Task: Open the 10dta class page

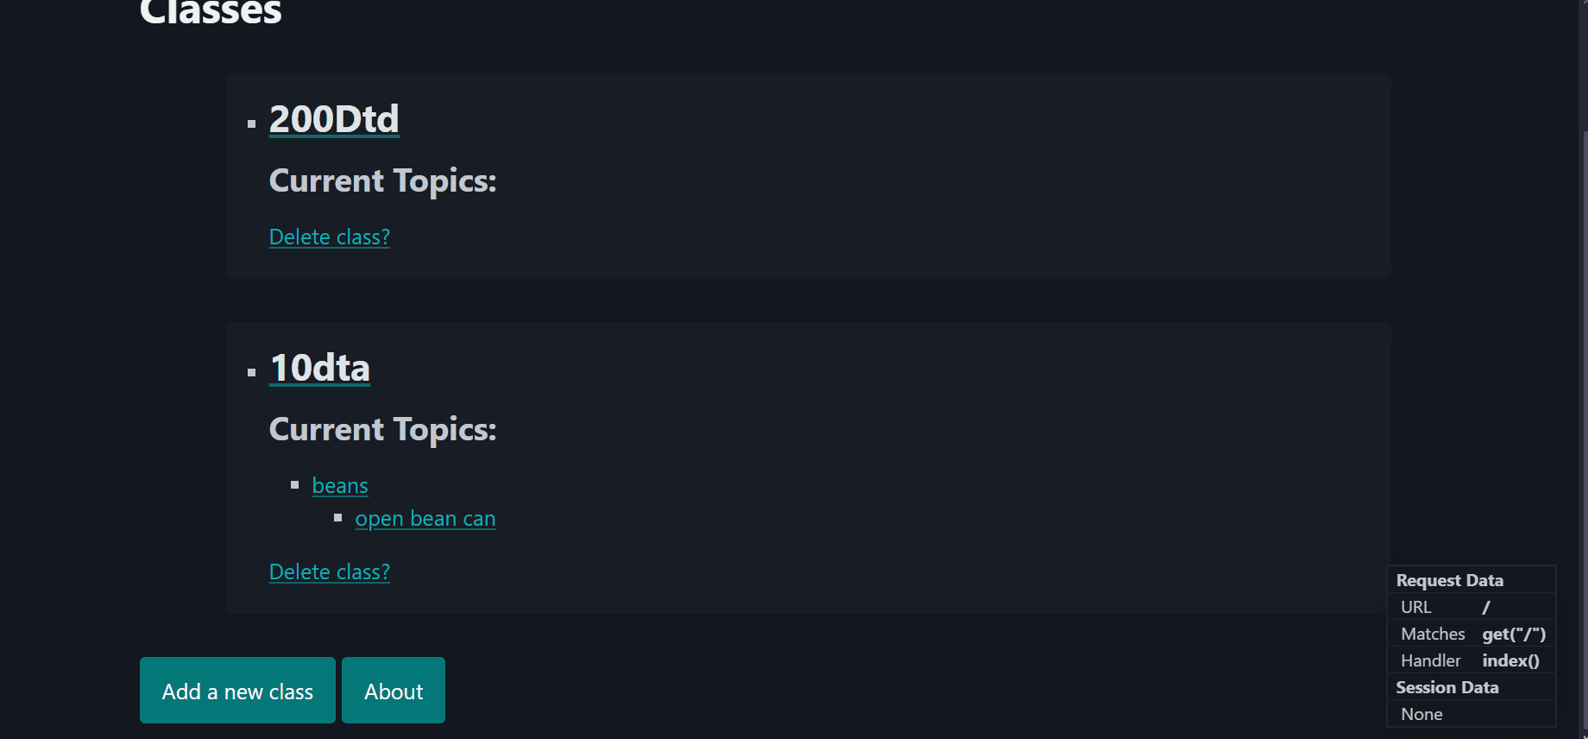Action: click(319, 367)
